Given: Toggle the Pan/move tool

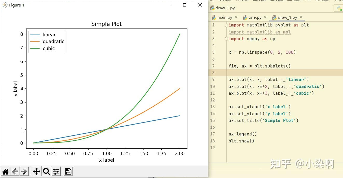Looking at the screenshot, I should click(x=36, y=171).
